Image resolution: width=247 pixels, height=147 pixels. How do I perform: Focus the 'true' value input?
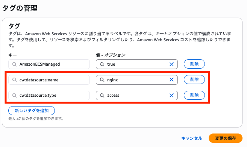(137, 64)
